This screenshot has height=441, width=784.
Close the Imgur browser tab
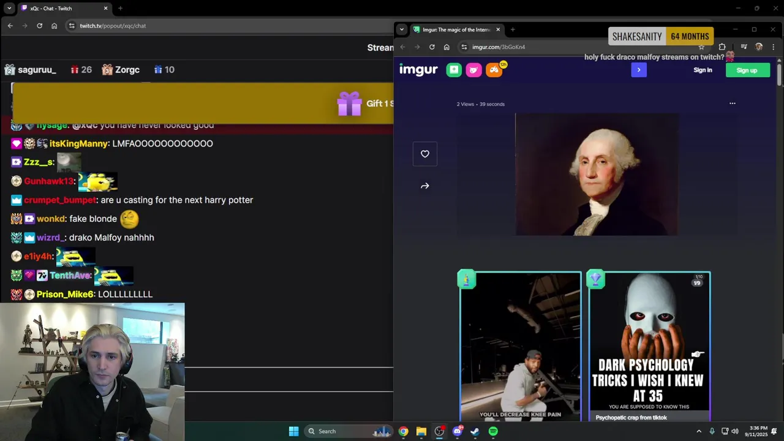[x=498, y=29]
